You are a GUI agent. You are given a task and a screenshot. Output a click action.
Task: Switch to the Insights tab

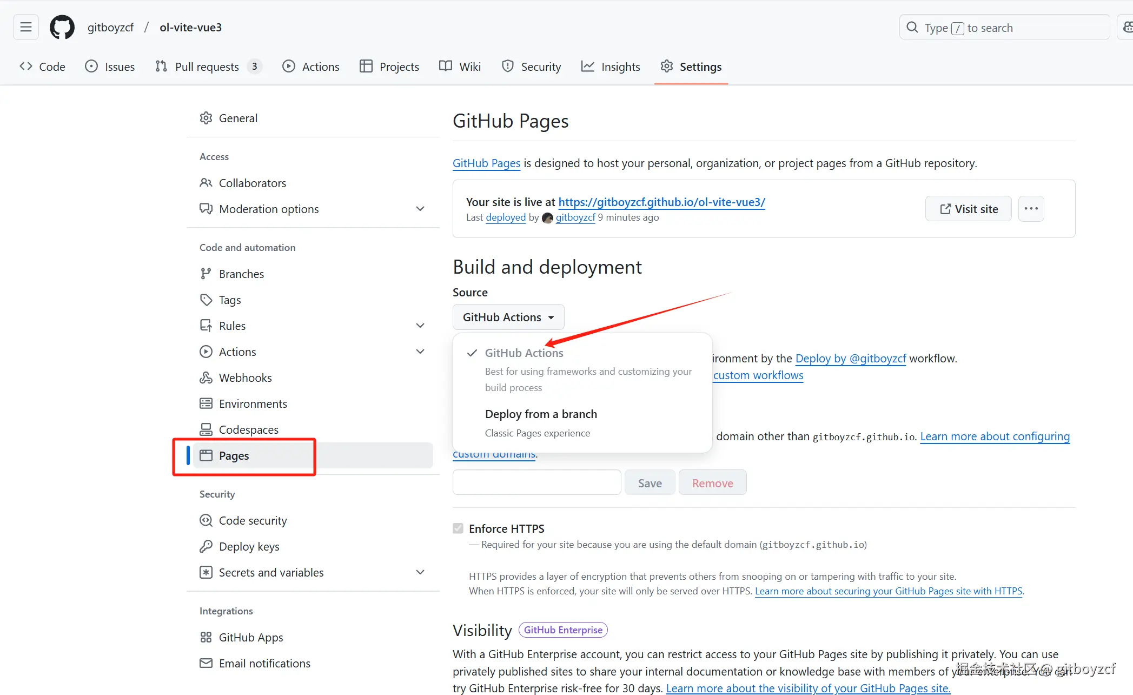coord(611,67)
